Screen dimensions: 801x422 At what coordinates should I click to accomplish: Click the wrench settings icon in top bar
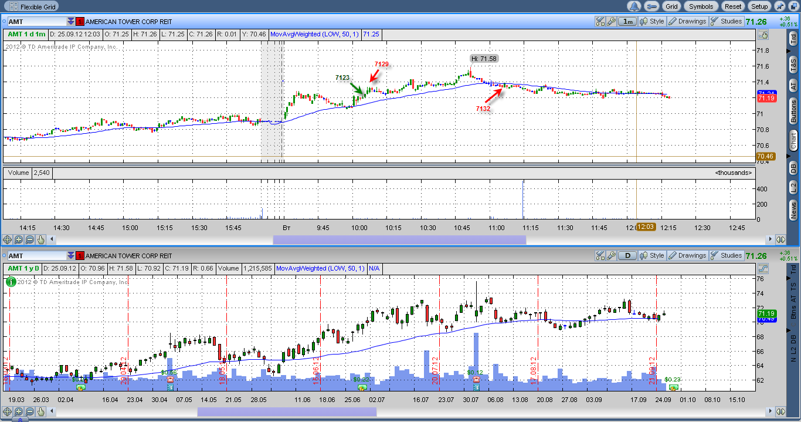651,6
